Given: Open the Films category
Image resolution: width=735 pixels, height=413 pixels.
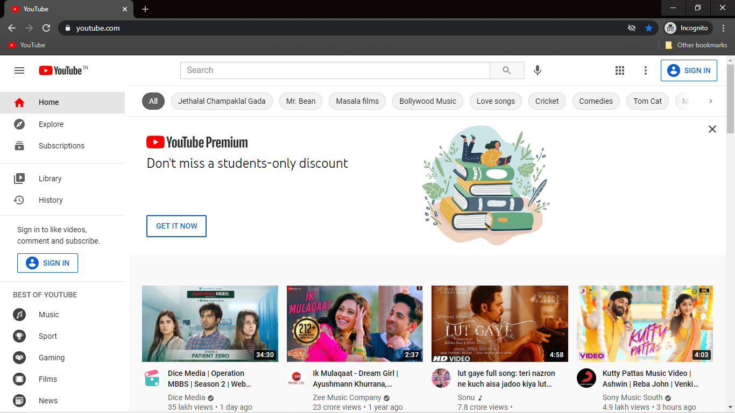Looking at the screenshot, I should 62,379.
